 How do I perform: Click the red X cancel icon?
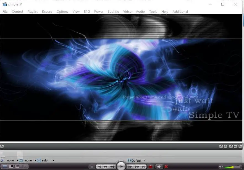(166, 167)
